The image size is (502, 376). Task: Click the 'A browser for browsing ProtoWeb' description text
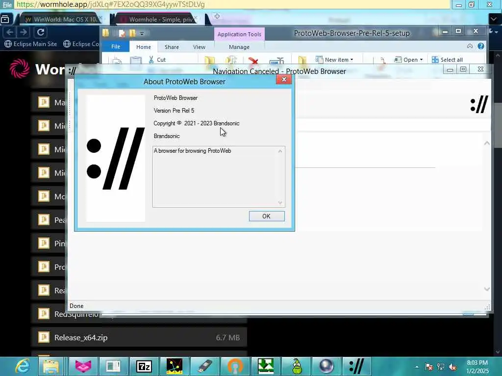[x=192, y=151]
